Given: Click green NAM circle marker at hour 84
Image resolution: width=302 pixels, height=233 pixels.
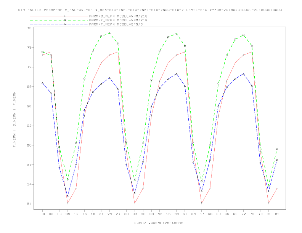Looking at the screenshot, I should click(x=277, y=148).
